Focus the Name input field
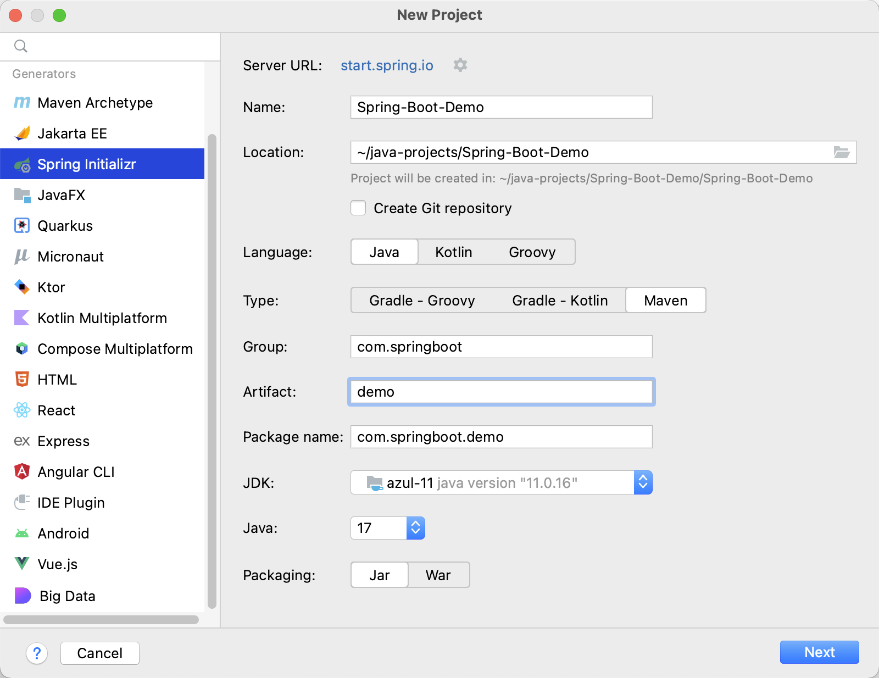 [x=501, y=107]
